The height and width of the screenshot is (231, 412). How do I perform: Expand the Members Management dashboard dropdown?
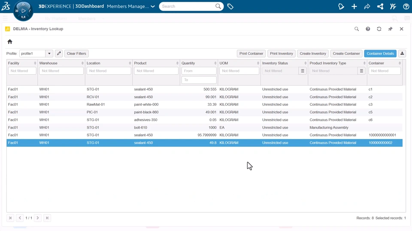point(153,6)
